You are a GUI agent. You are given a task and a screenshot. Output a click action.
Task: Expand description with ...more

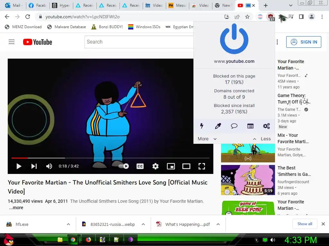pyautogui.click(x=16, y=208)
